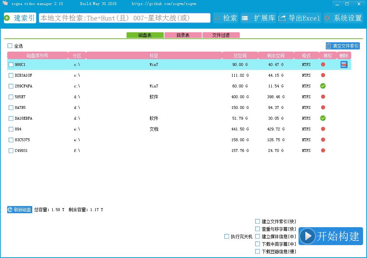This screenshot has width=367, height=258.
Task: Switch to the 文件过滤 tab
Action: [221, 35]
